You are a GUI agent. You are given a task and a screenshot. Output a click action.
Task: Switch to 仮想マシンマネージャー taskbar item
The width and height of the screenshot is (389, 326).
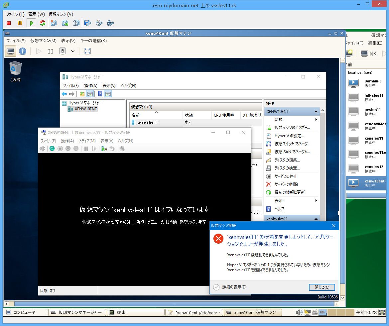77,313
